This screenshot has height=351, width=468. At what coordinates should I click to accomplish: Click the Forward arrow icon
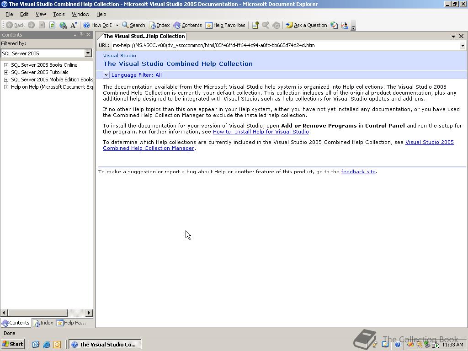click(32, 26)
